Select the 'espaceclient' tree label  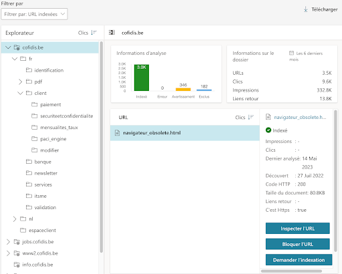[42, 231]
